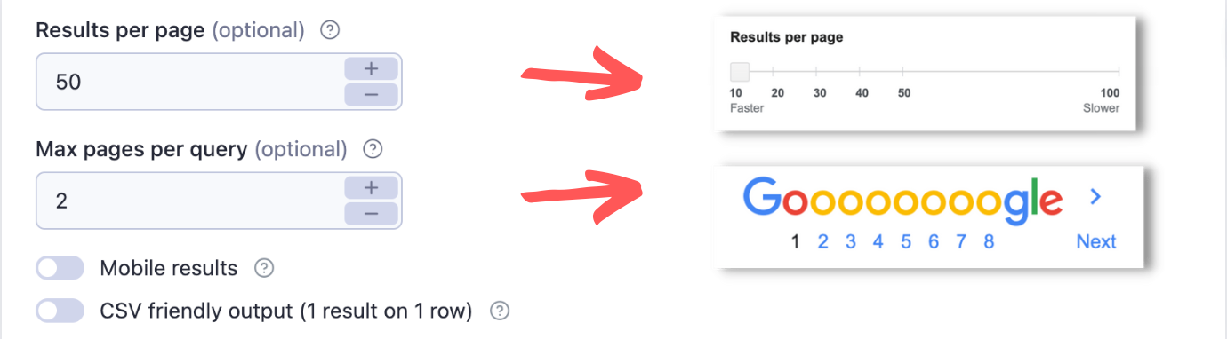This screenshot has height=339, width=1227.
Task: Focus the Max pages per query field
Action: [188, 201]
